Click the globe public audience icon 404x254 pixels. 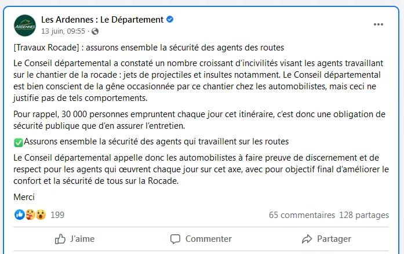[x=95, y=31]
